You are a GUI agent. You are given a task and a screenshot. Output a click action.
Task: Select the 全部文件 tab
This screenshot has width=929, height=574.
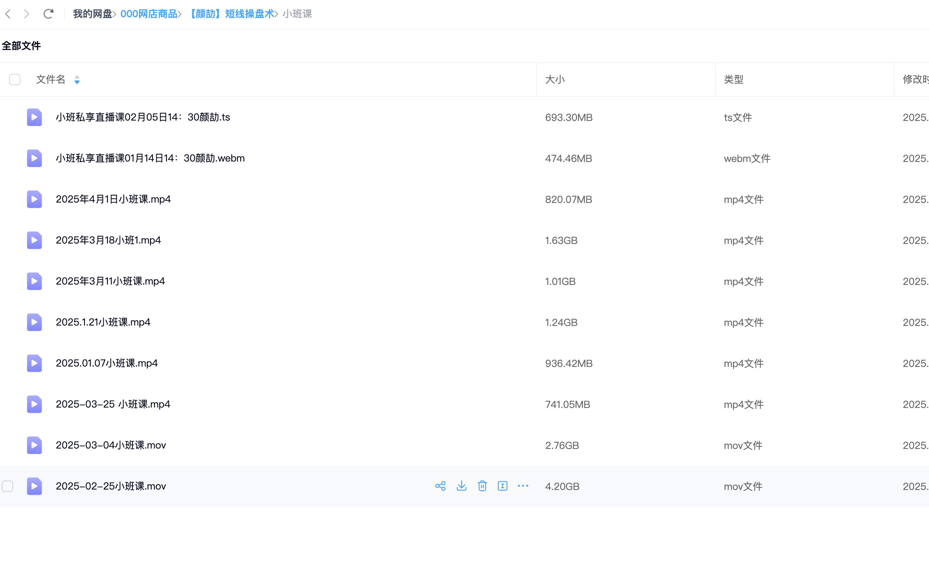(x=21, y=46)
